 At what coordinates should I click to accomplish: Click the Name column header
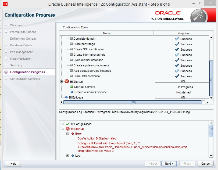pos(106,33)
